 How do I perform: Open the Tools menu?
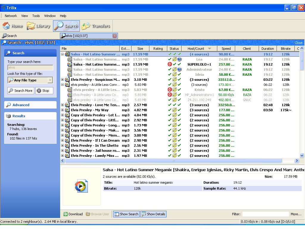point(36,16)
